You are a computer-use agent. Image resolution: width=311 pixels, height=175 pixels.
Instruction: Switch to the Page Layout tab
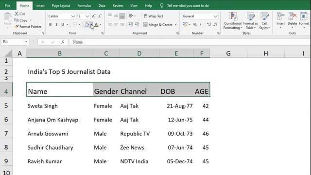[x=61, y=5]
